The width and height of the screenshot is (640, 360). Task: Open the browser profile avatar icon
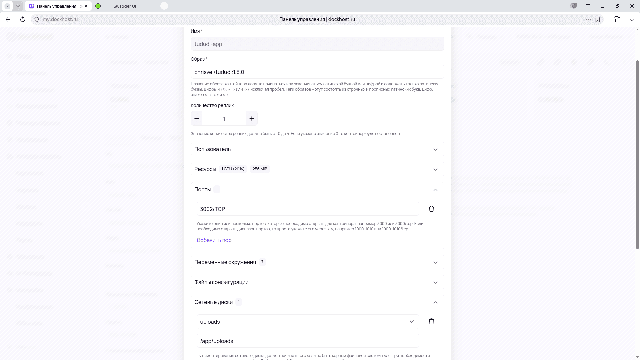pyautogui.click(x=574, y=6)
